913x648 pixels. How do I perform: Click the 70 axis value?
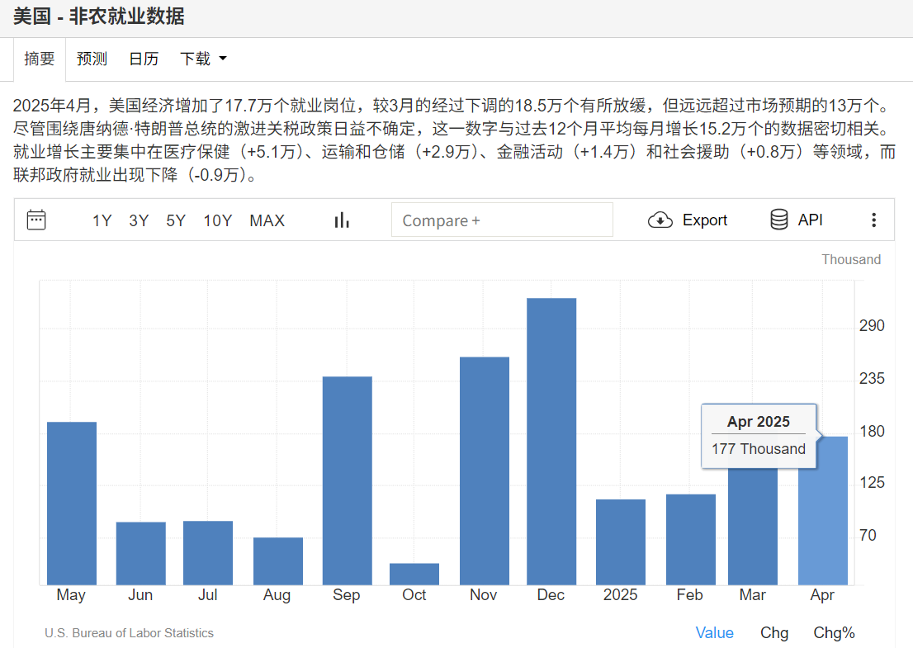pos(868,536)
